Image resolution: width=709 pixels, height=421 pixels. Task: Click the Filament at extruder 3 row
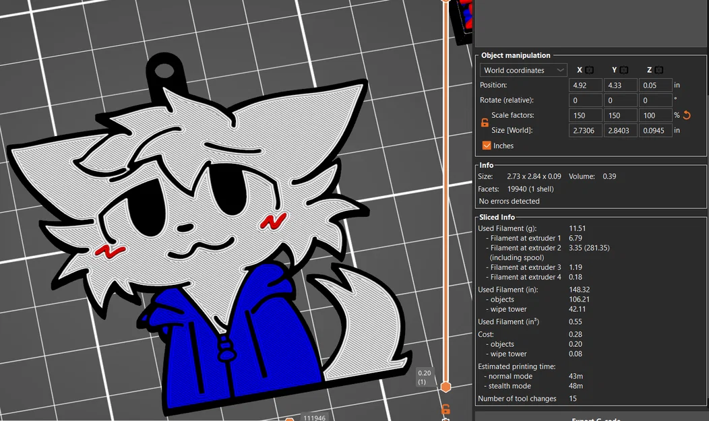pyautogui.click(x=534, y=267)
